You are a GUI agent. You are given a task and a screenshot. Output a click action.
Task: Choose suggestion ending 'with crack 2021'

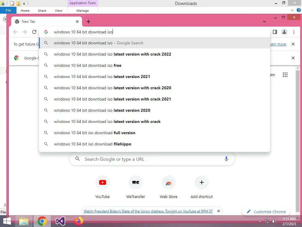coord(155,99)
